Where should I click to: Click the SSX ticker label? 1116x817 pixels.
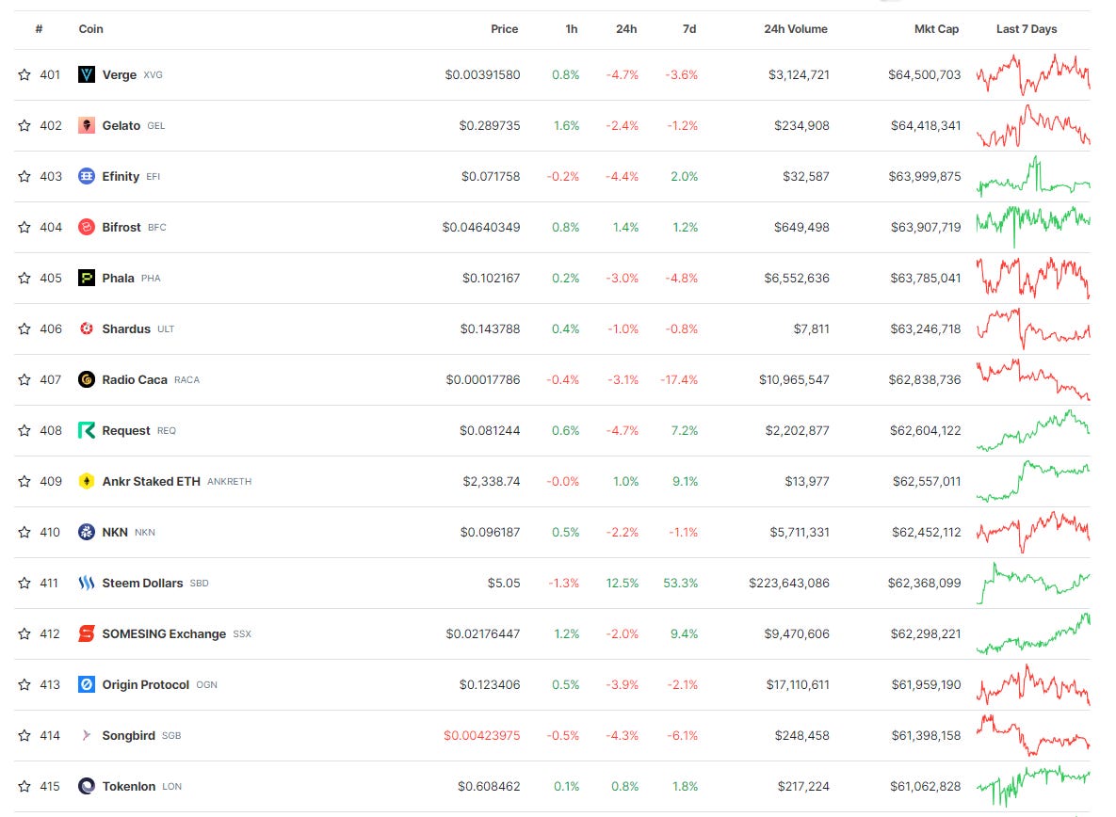242,634
